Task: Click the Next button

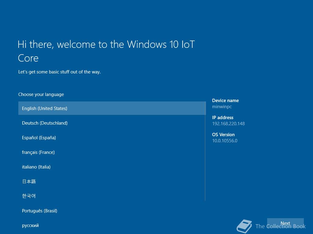Action: click(x=285, y=223)
